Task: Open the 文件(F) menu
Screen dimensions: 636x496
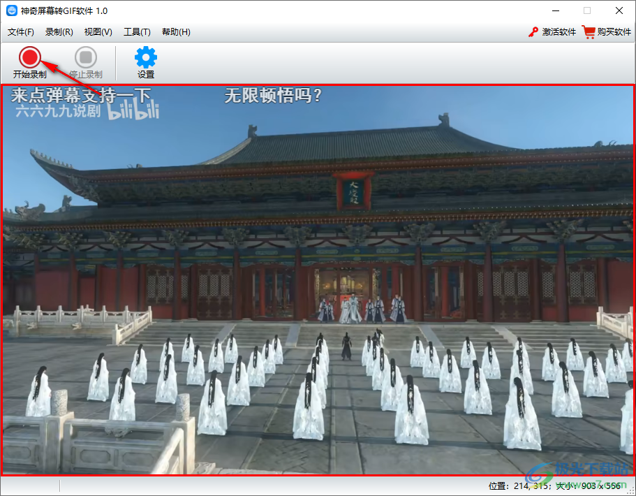Action: click(x=21, y=31)
